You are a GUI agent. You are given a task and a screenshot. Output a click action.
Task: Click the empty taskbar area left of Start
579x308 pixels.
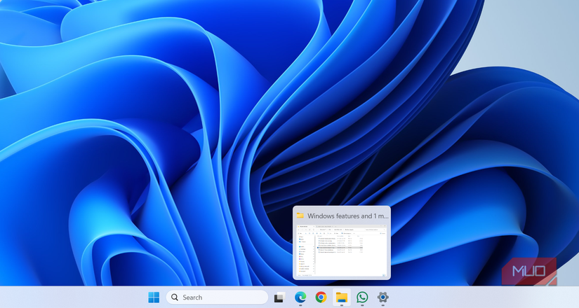70,297
